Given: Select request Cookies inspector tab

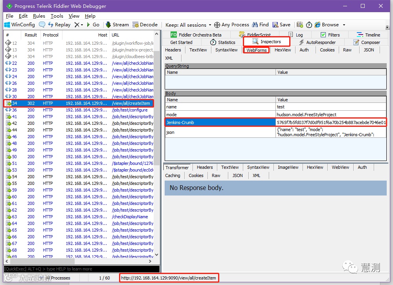Looking at the screenshot, I should pos(327,50).
